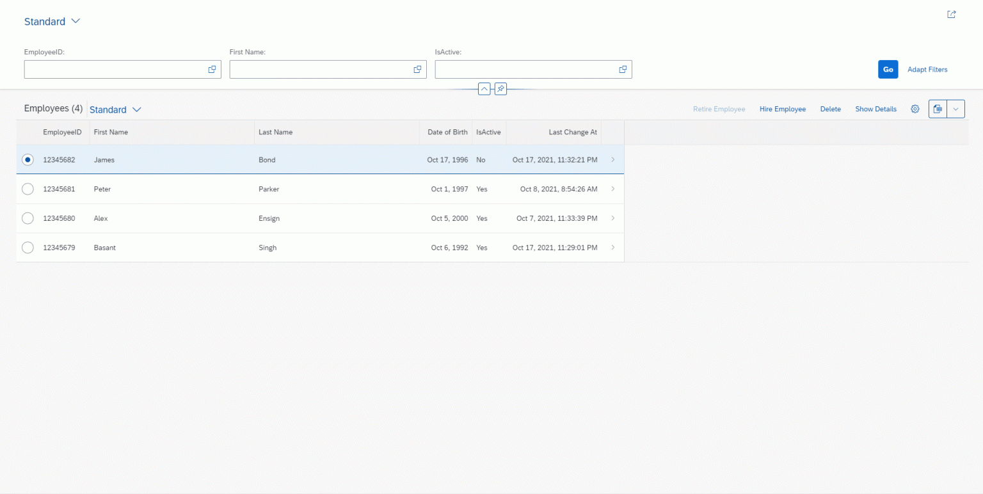Trigger the Delete action in the table toolbar
This screenshot has height=494, width=983.
pyautogui.click(x=830, y=109)
